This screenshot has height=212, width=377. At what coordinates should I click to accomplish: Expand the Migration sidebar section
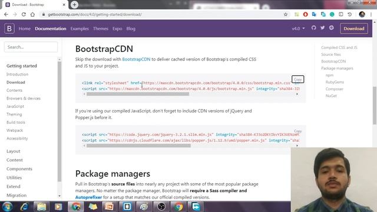tap(16, 195)
